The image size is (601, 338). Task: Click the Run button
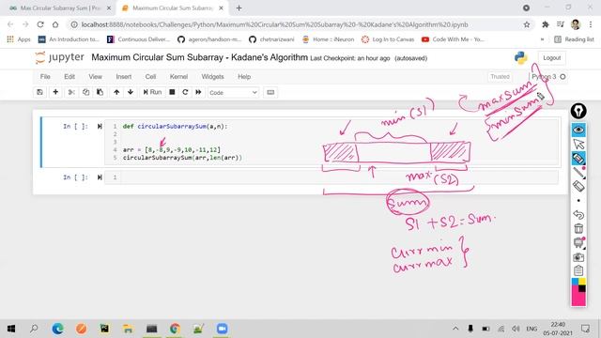pyautogui.click(x=152, y=92)
